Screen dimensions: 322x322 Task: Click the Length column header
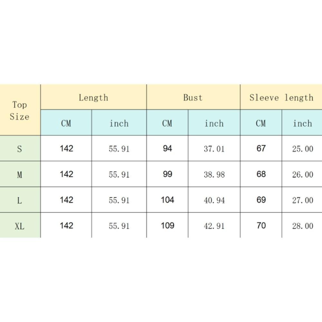pos(93,98)
